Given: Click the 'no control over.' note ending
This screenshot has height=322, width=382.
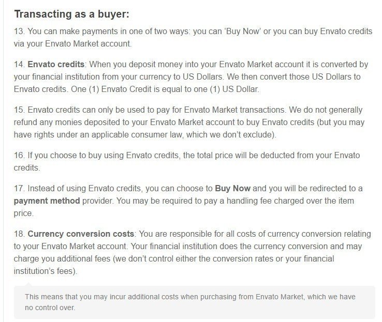Looking at the screenshot, I should [x=50, y=308].
